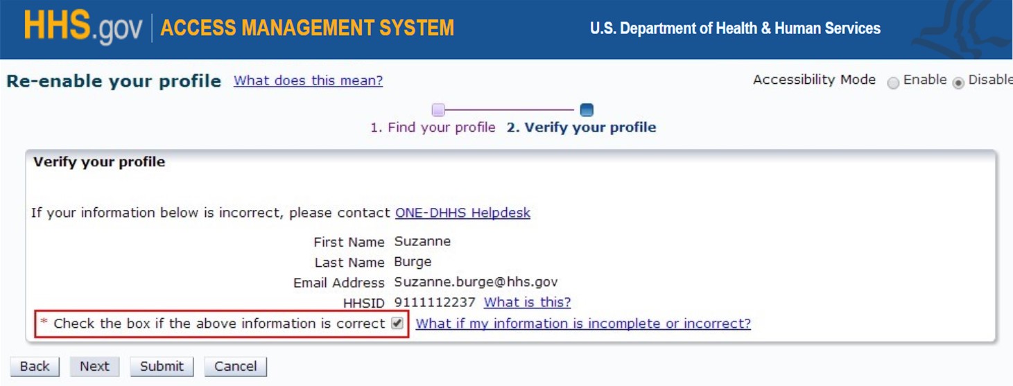Image resolution: width=1013 pixels, height=386 pixels.
Task: Cancel the re-enable profile process
Action: click(x=235, y=367)
